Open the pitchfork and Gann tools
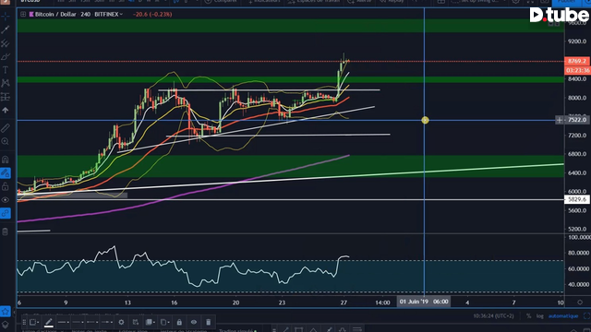This screenshot has width=591, height=332. pyautogui.click(x=6, y=43)
